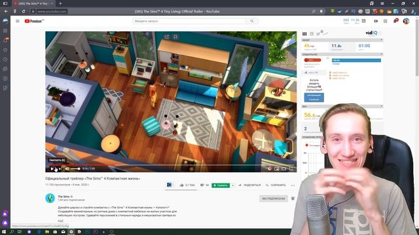Open the account avatar menu

point(406,21)
